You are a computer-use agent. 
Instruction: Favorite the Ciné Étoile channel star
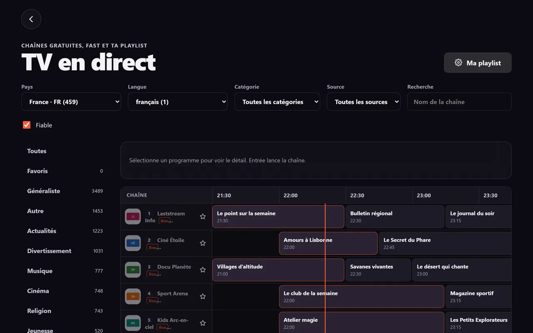tap(203, 243)
